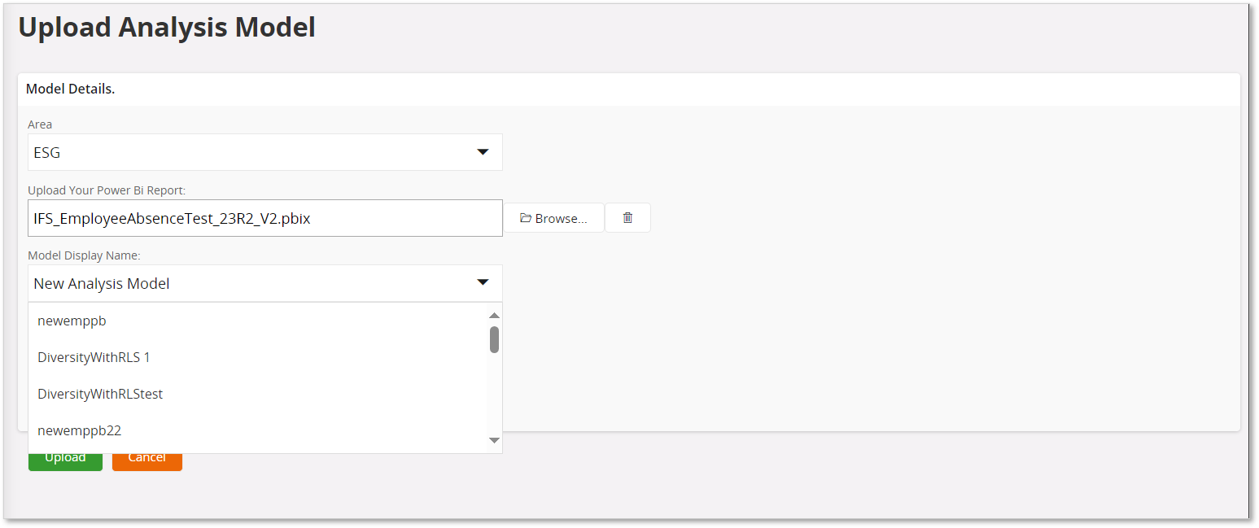Pick newemppb22 in the model name list
This screenshot has height=528, width=1259.
pos(79,430)
